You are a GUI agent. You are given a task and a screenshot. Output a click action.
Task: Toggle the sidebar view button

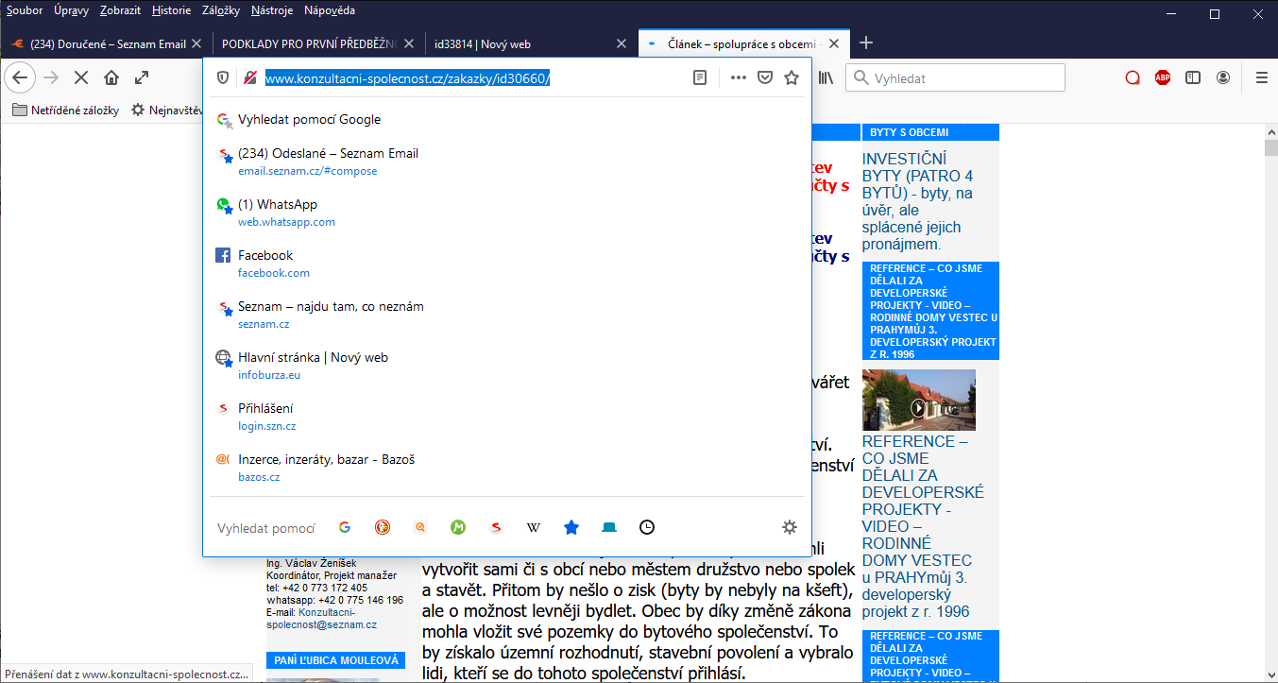(x=1193, y=78)
